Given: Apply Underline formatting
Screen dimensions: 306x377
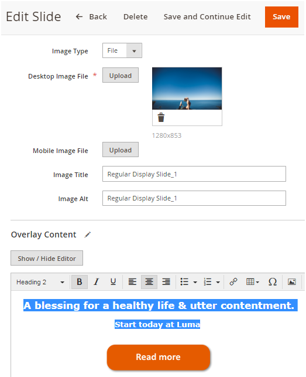Looking at the screenshot, I should tap(113, 282).
